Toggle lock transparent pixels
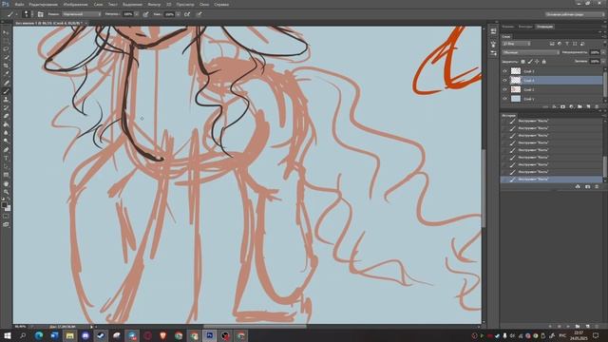Image resolution: width=608 pixels, height=342 pixels. (522, 62)
